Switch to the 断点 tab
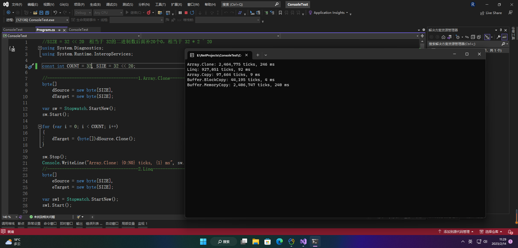This screenshot has width=518, height=248. (x=21, y=224)
